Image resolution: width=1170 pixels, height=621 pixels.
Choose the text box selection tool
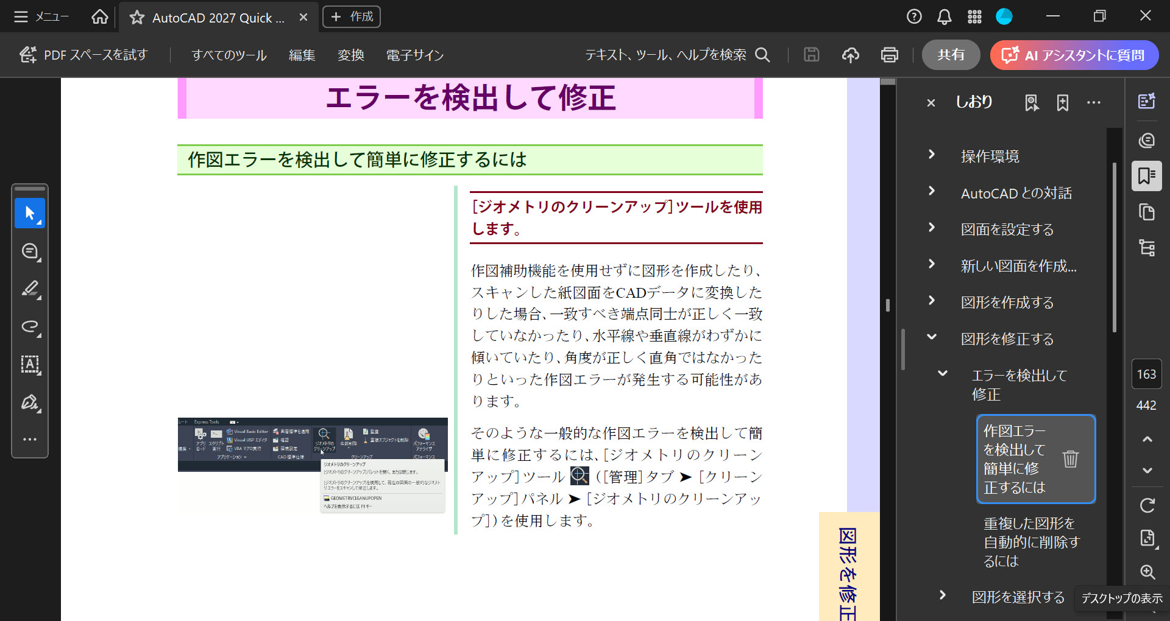tap(30, 364)
